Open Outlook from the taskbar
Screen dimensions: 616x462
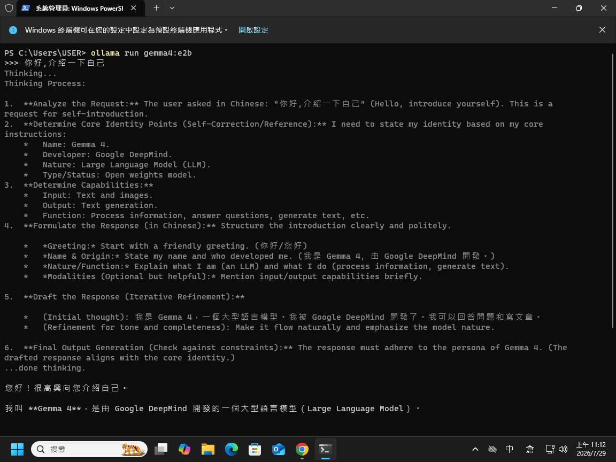279,449
